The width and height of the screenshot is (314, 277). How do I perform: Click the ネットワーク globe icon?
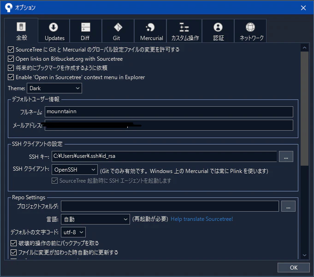coord(250,27)
